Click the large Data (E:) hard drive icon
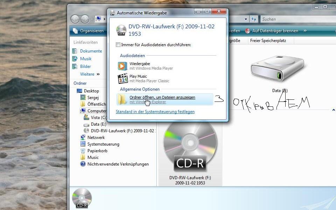 (278, 69)
